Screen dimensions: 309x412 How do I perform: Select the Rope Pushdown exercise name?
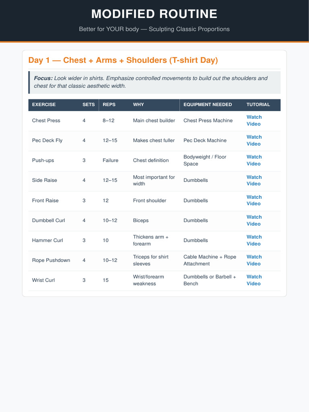51,260
